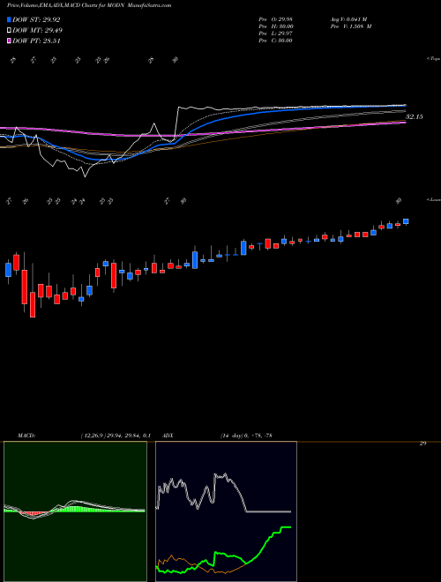441x582 pixels.
Task: Click the chart title mentioning MunafaSutra.com
Action: pyautogui.click(x=89, y=5)
